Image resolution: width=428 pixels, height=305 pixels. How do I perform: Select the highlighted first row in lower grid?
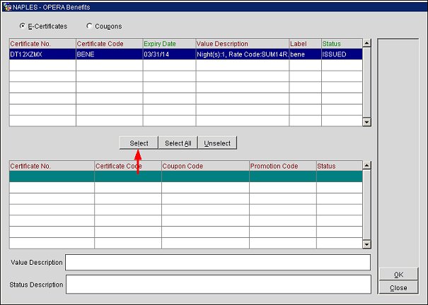point(184,177)
